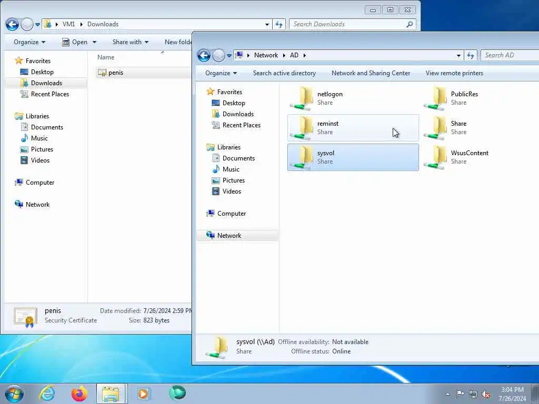This screenshot has width=539, height=404.
Task: Open Recent Places in AD window sidebar
Action: 241,125
